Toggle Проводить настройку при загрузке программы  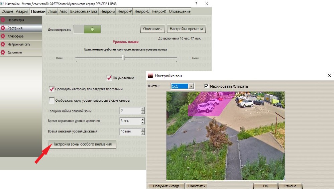tap(51, 89)
